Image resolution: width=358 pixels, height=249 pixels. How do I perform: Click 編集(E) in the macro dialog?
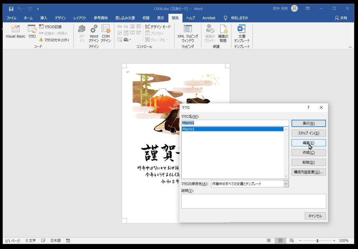(x=308, y=143)
